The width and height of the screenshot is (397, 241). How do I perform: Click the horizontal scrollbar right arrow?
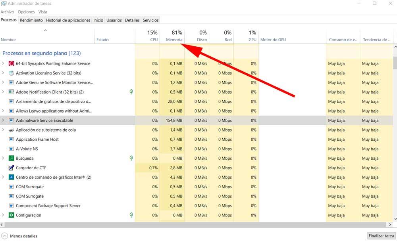tap(390, 225)
